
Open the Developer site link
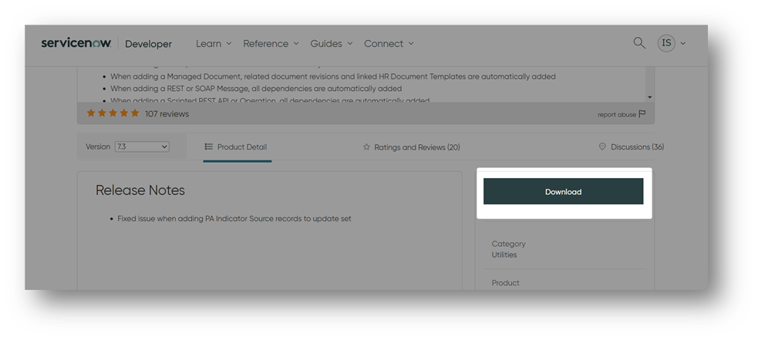pos(148,44)
